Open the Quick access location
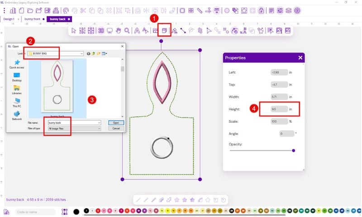 point(17,64)
